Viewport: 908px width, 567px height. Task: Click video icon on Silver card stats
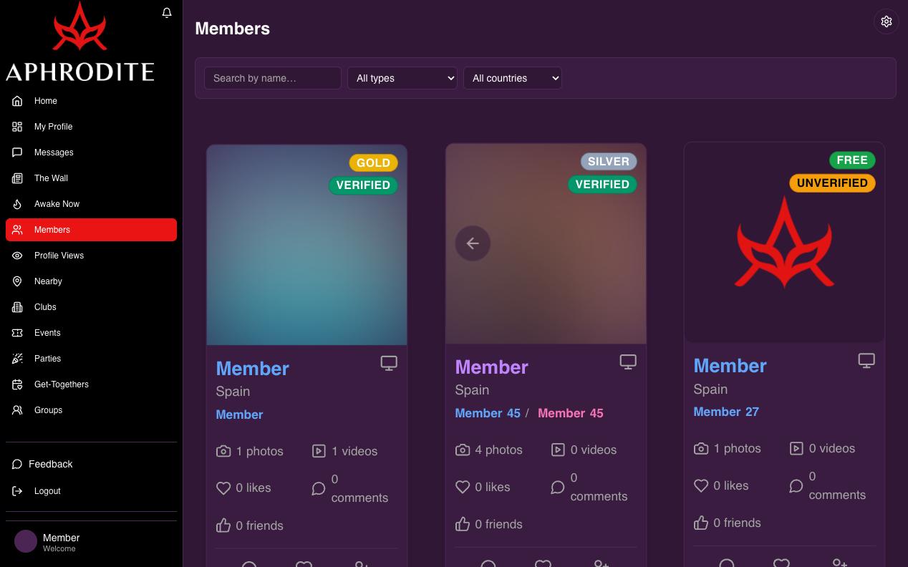point(558,450)
